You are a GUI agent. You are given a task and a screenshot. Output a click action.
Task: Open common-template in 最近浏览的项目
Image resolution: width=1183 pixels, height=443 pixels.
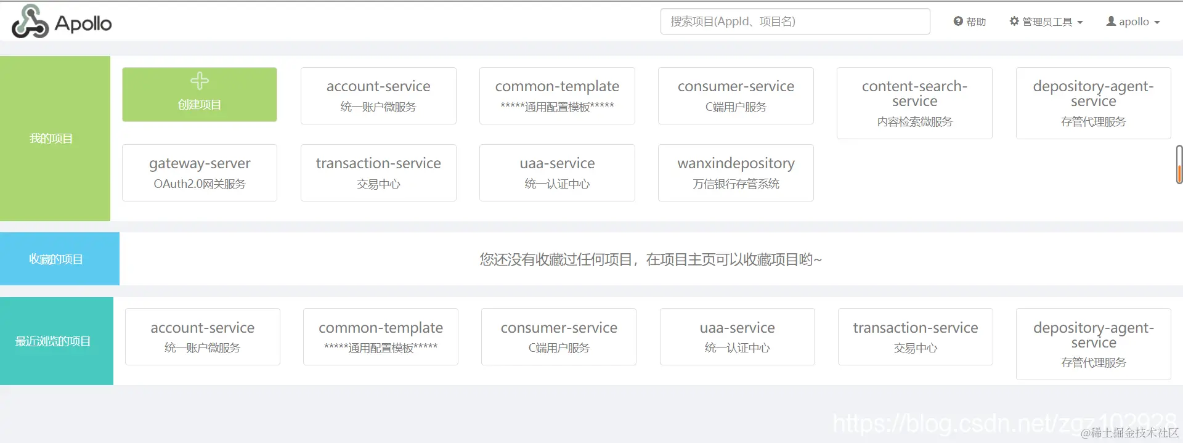[x=381, y=336]
